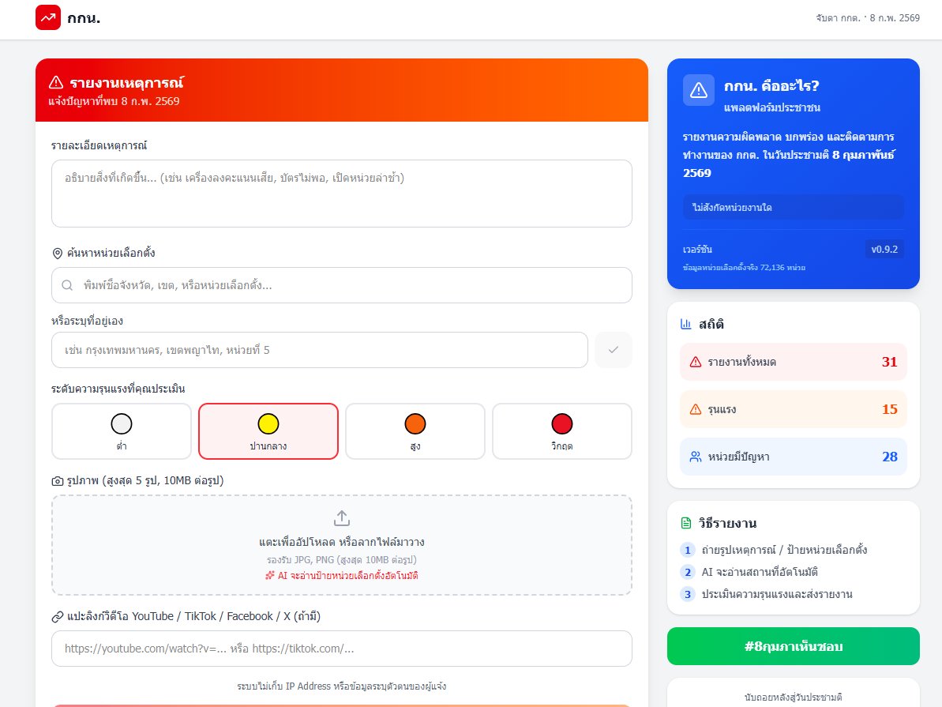Click the warning triangle in the red report header
The width and height of the screenshot is (942, 707).
56,82
